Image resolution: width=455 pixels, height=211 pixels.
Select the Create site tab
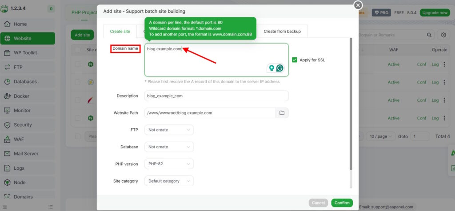120,32
